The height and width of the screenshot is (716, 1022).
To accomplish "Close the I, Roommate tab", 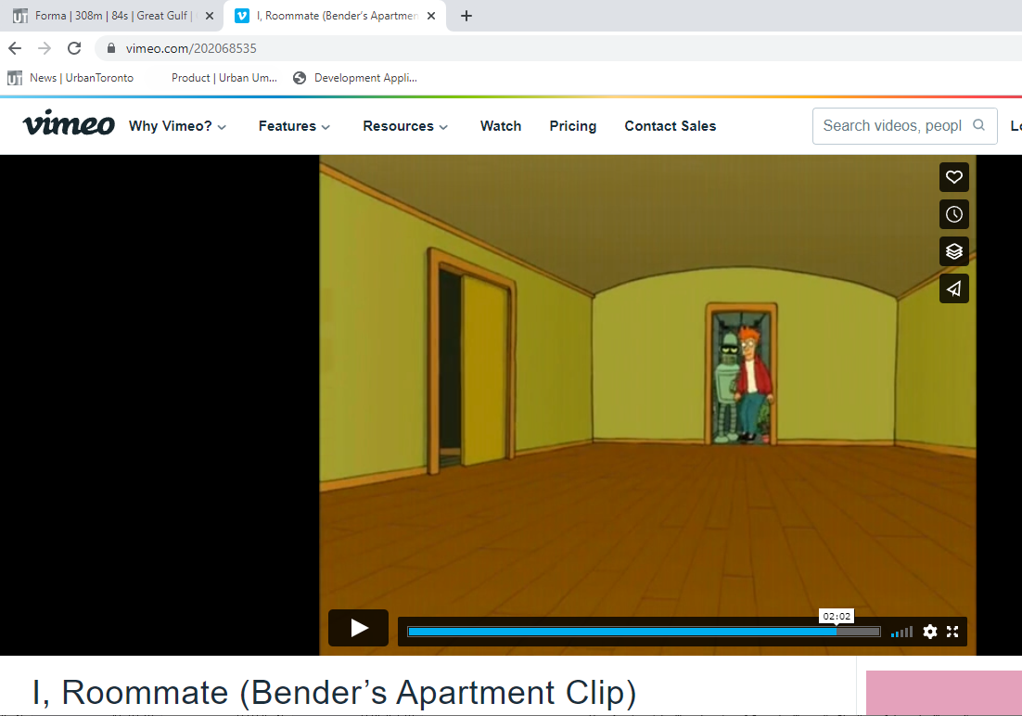I will [x=431, y=16].
